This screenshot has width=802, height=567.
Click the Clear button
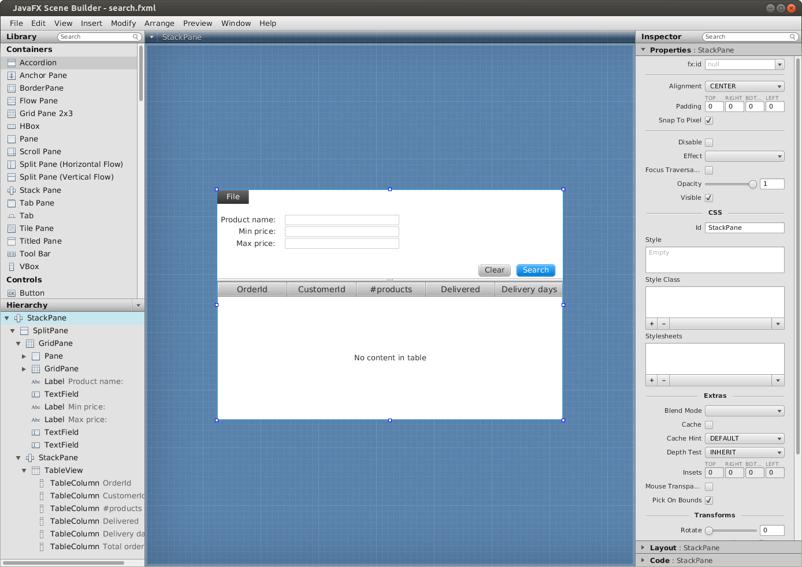495,270
